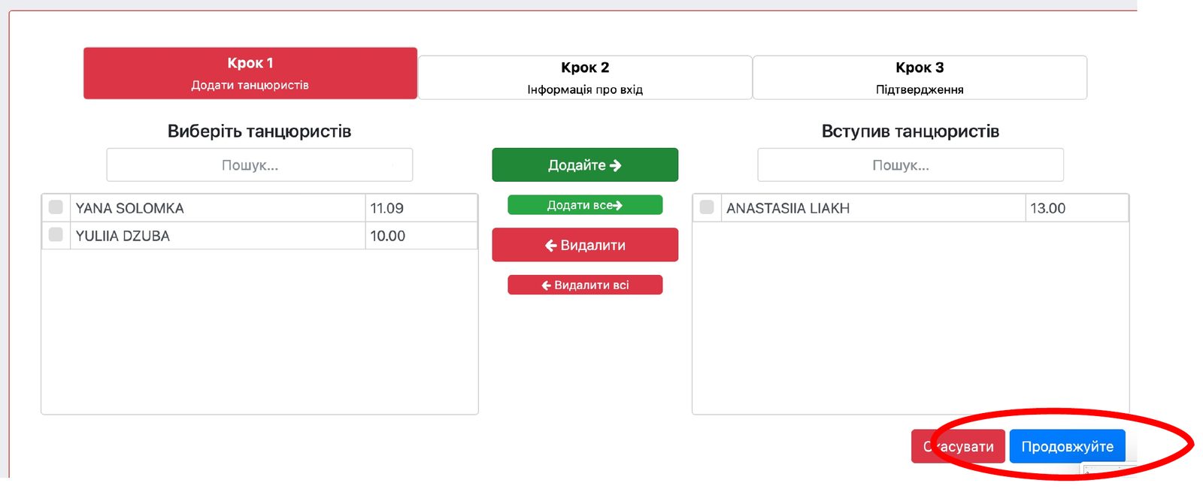Select the name YANA SOLOMKA

pyautogui.click(x=129, y=208)
